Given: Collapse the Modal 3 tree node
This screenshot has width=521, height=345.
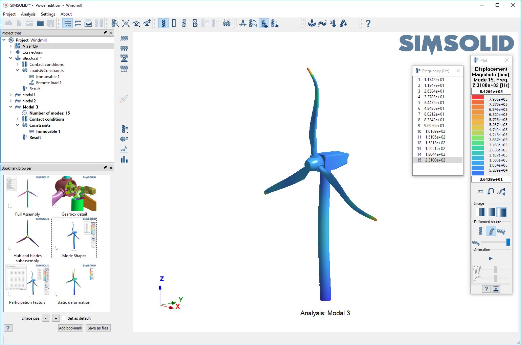Looking at the screenshot, I should (x=10, y=107).
